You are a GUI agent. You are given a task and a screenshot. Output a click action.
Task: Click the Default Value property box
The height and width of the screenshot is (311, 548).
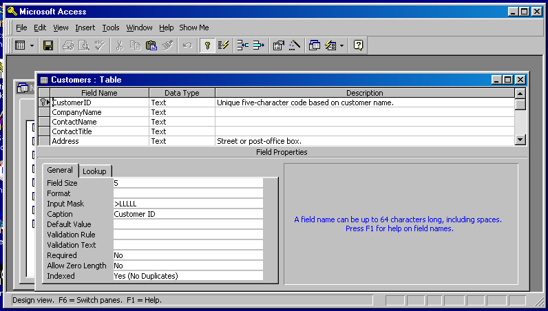[188, 224]
